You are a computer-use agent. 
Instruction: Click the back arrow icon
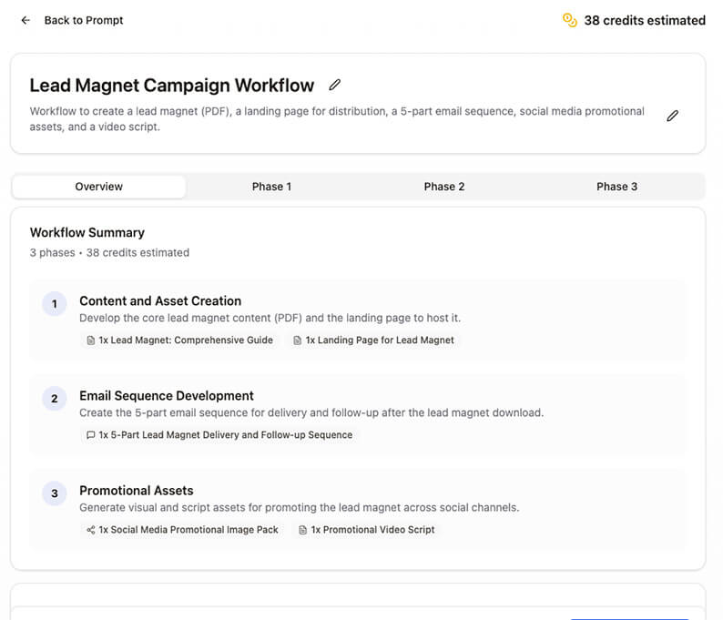pyautogui.click(x=25, y=20)
